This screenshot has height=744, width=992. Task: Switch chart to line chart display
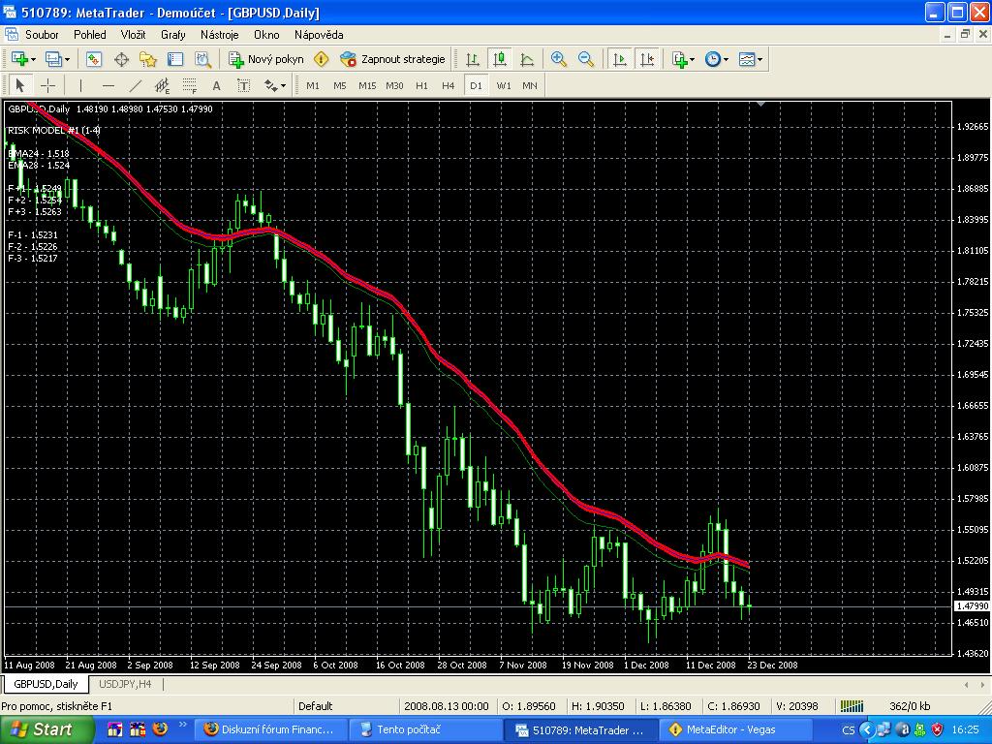(x=527, y=59)
